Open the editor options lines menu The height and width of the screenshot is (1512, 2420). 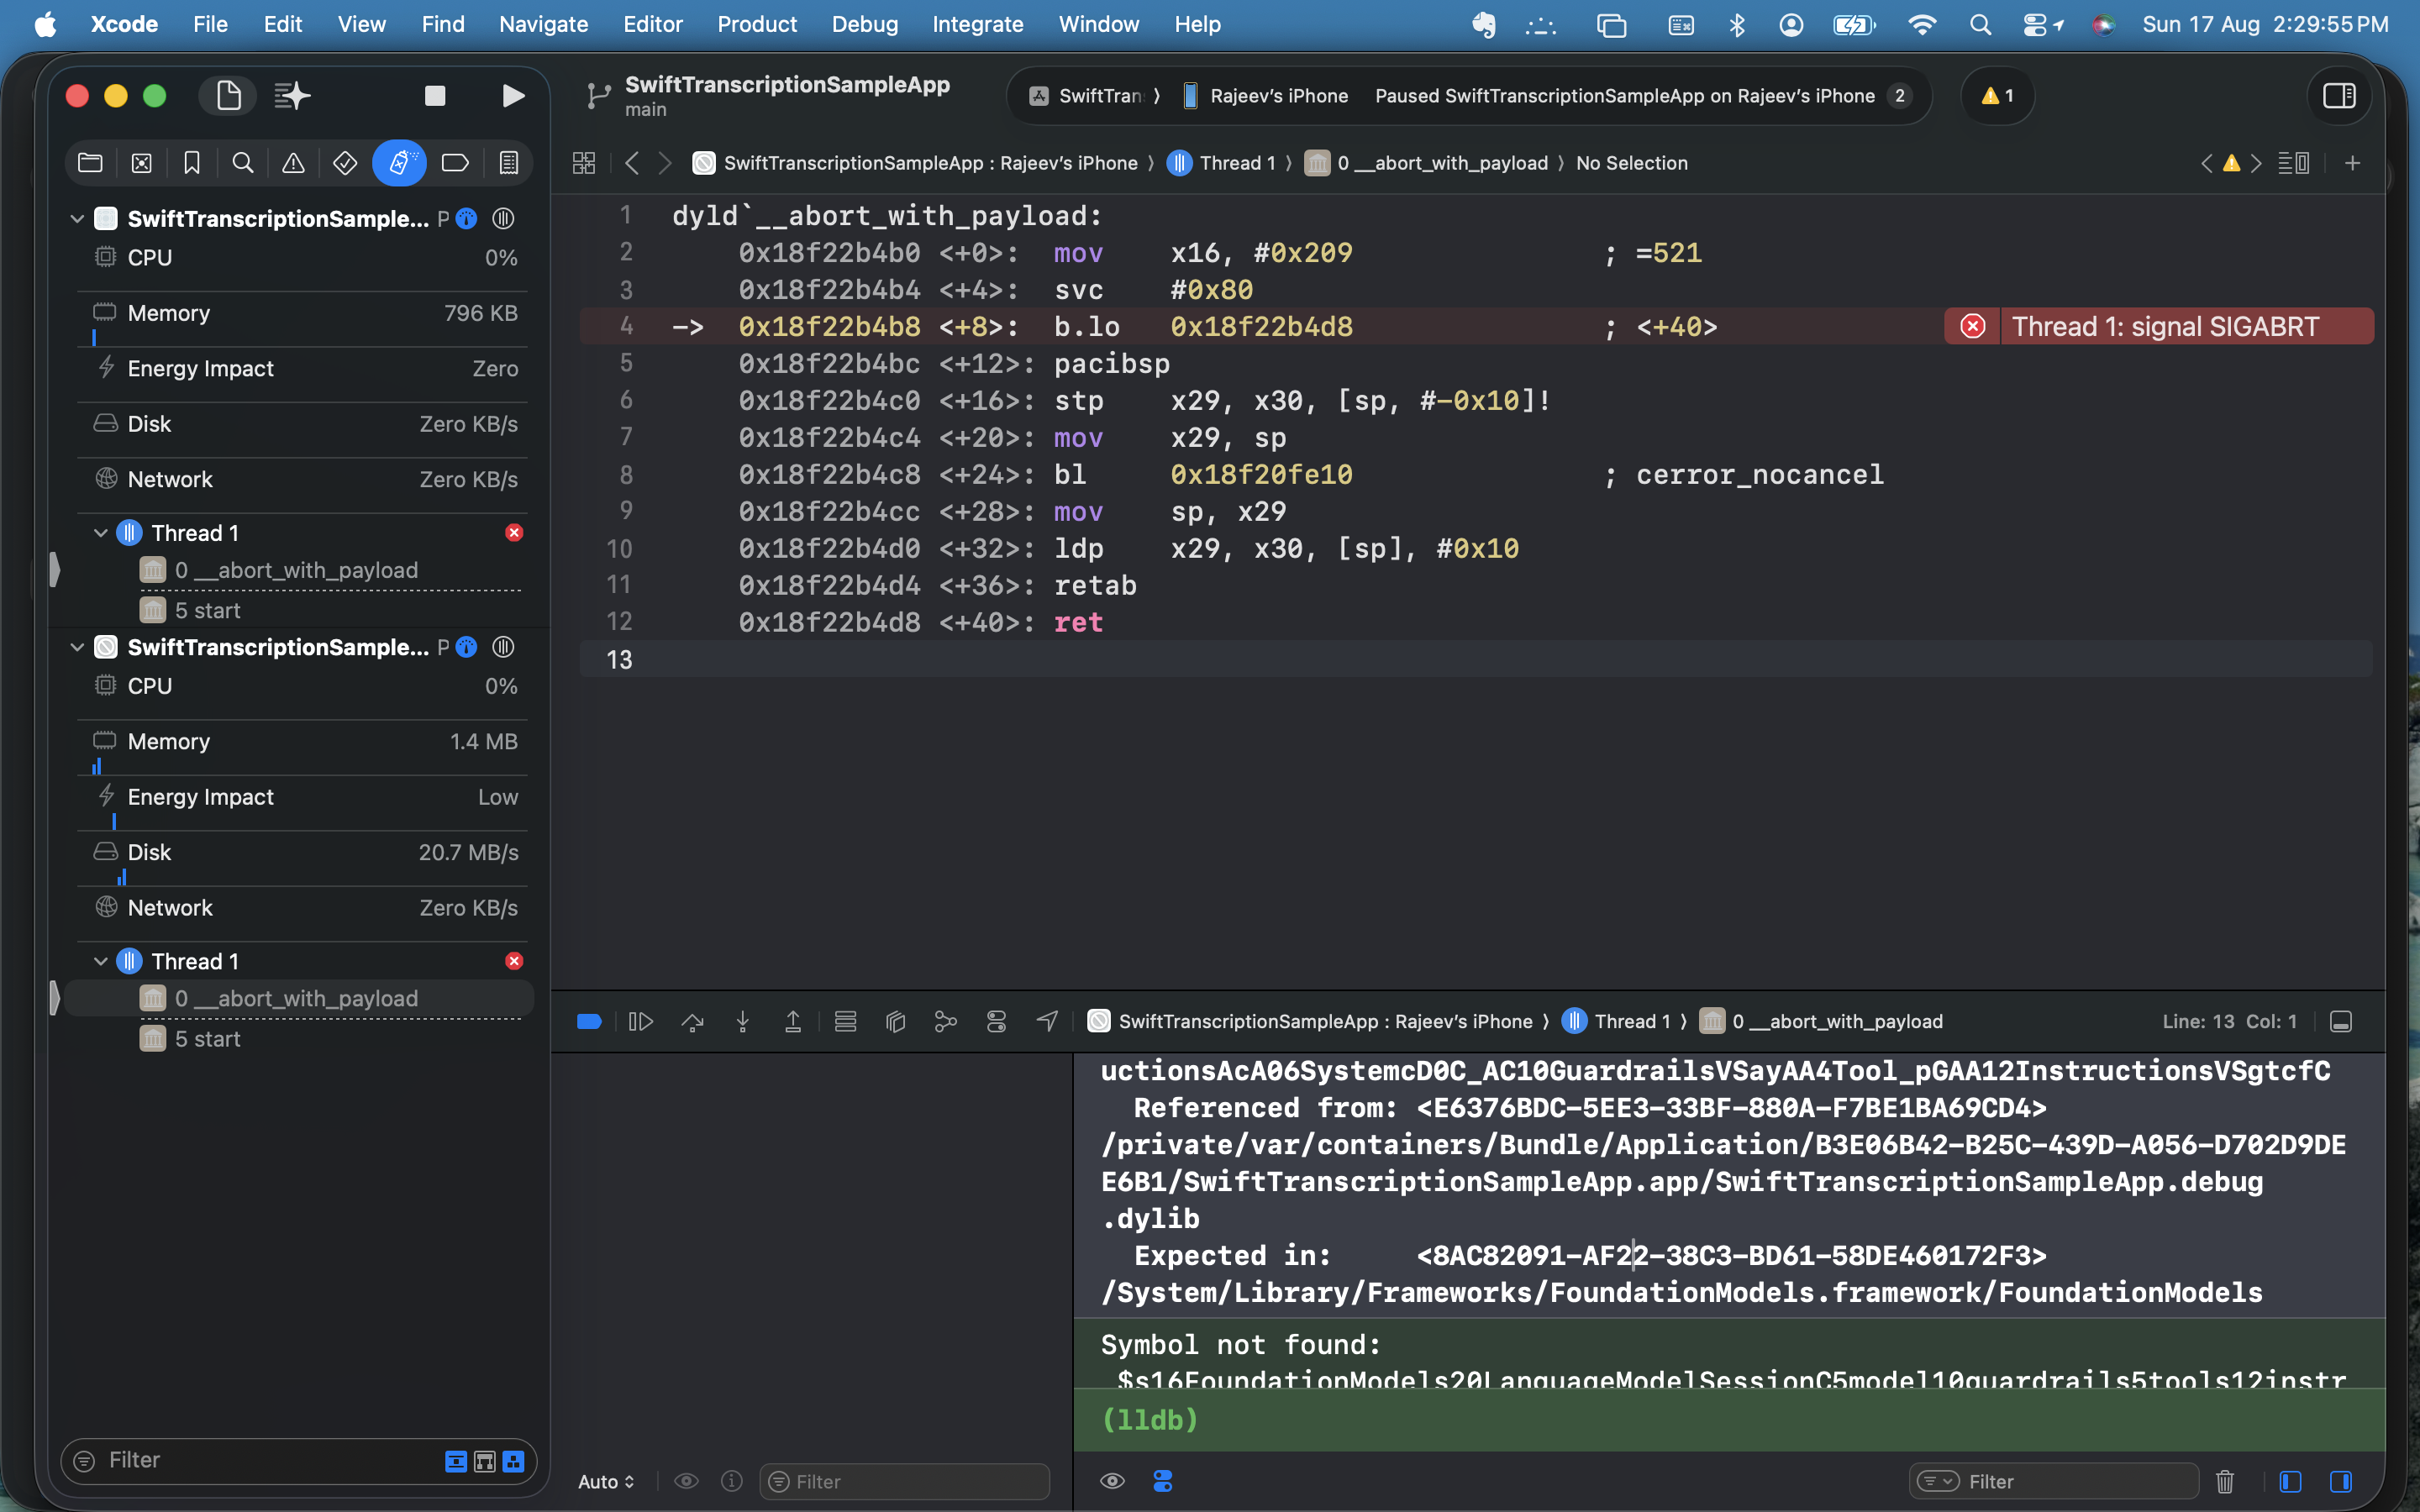(2293, 163)
